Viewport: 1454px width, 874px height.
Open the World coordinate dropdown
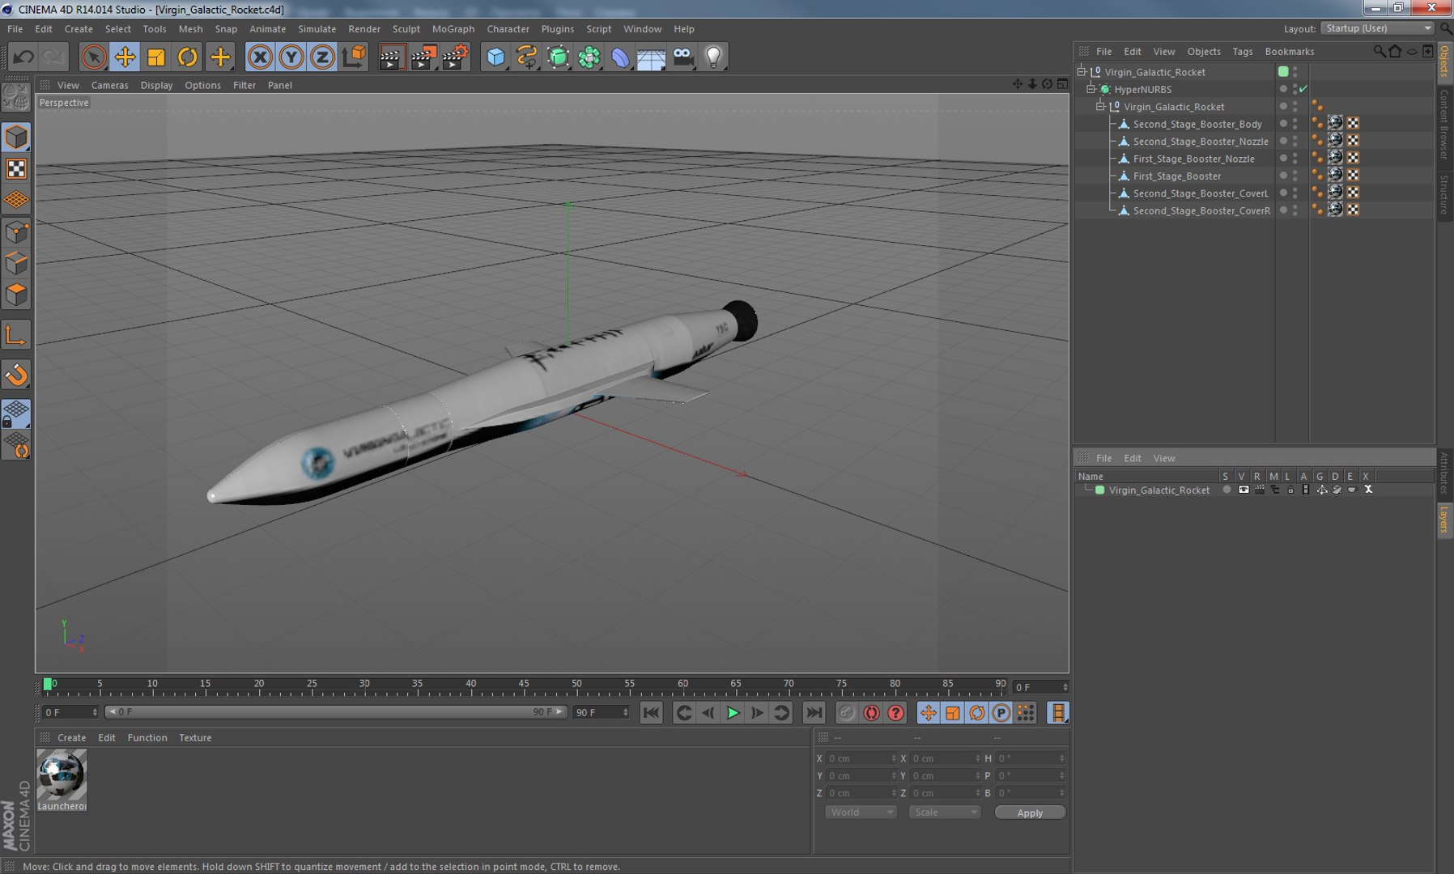[x=861, y=812]
